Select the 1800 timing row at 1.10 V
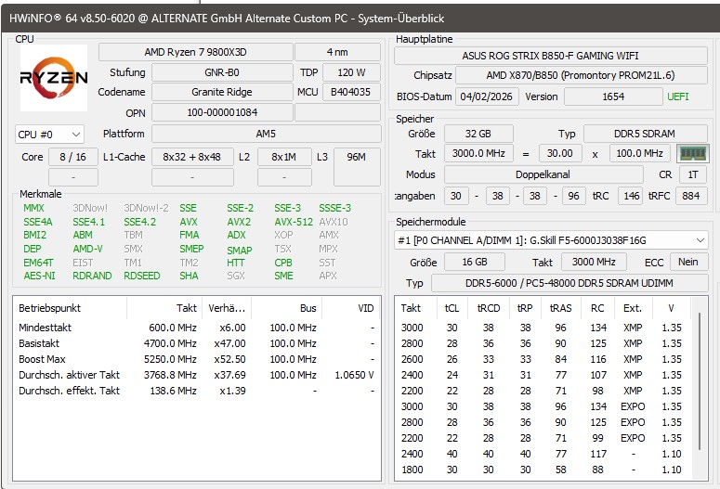The height and width of the screenshot is (489, 720). pos(543,470)
